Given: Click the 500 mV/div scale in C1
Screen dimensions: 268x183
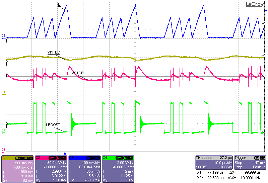Looking at the screenshot, I should click(24, 163).
